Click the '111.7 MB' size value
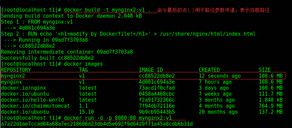Image resolution: width=292 pixels, height=128 pixels. click(x=271, y=94)
